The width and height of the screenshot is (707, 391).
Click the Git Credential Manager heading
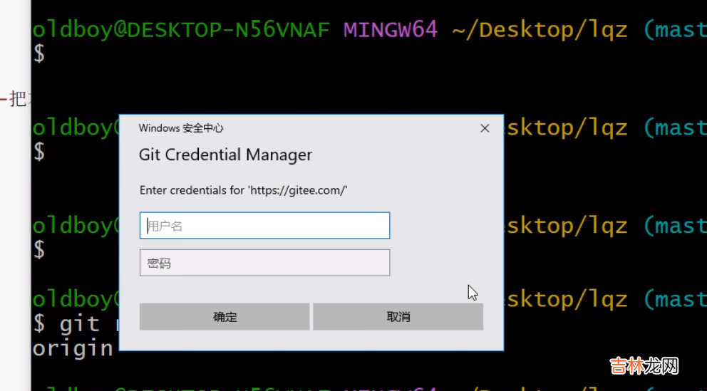(225, 155)
